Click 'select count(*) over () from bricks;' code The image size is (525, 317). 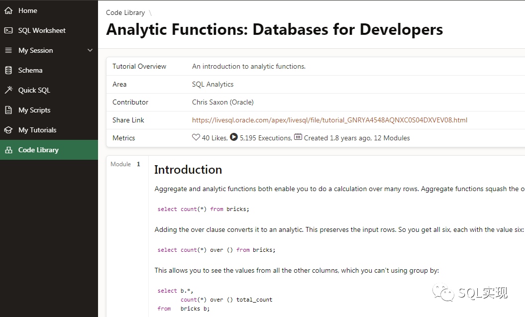pos(216,250)
